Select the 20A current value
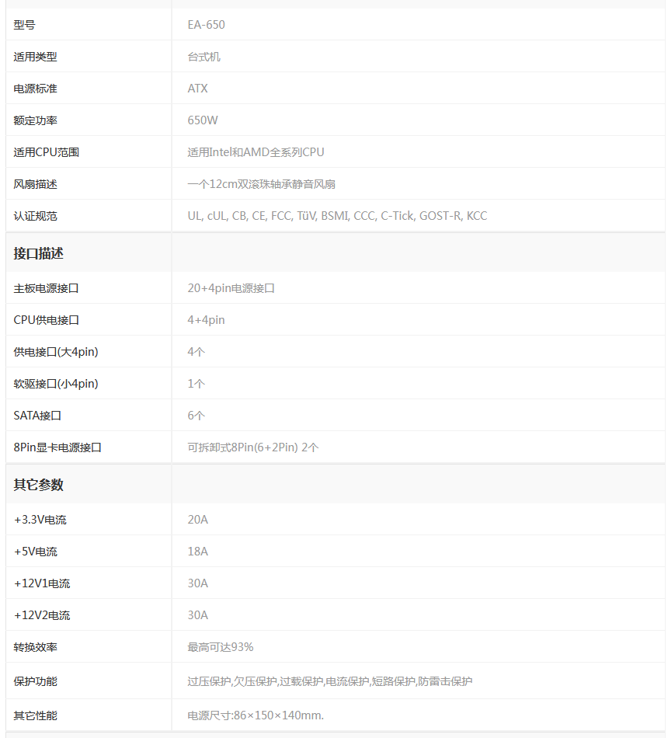This screenshot has width=668, height=738. 198,520
